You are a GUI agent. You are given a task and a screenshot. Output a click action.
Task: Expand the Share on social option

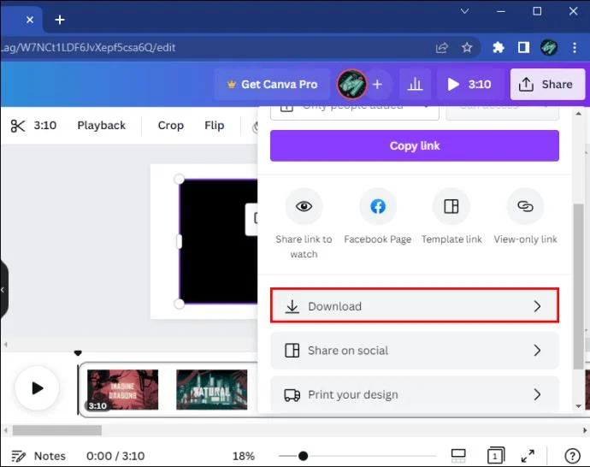(x=415, y=351)
